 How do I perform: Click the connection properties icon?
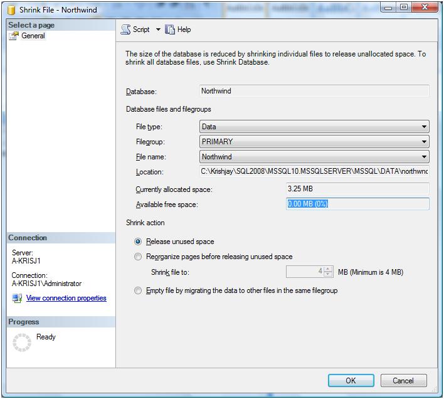pos(17,298)
